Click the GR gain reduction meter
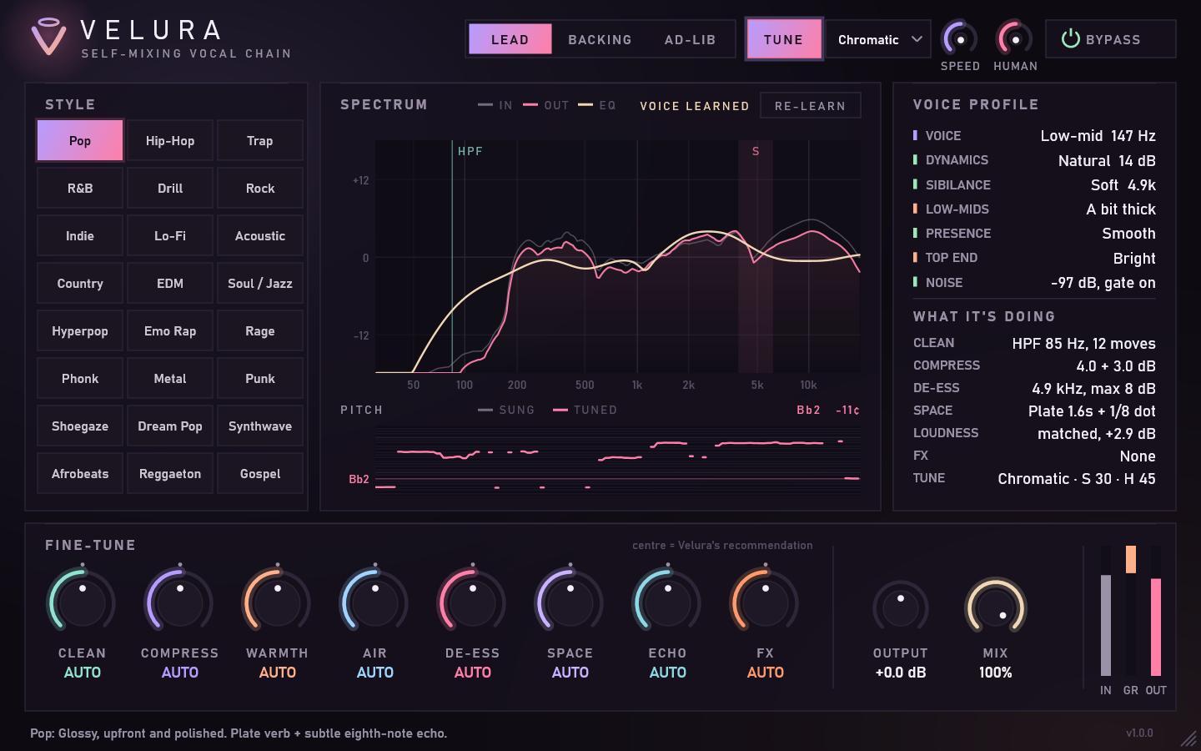Screen dimensions: 1201x751 [x=1131, y=611]
